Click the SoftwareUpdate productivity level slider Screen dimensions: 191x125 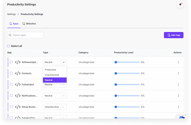pos(127,62)
